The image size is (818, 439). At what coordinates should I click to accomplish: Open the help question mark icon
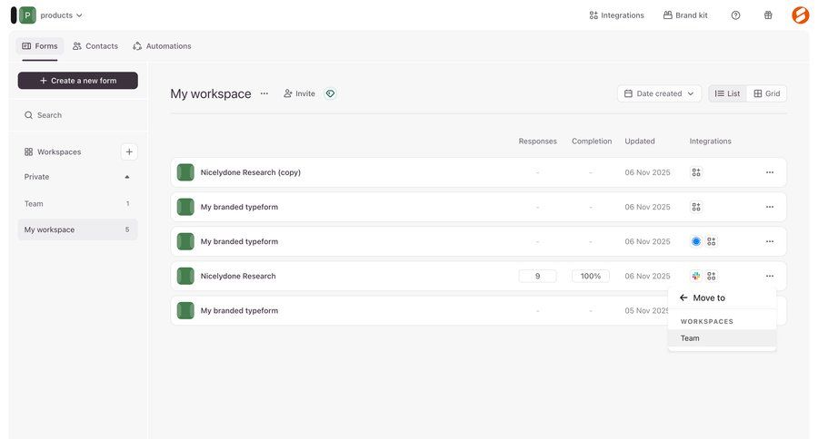(x=735, y=15)
